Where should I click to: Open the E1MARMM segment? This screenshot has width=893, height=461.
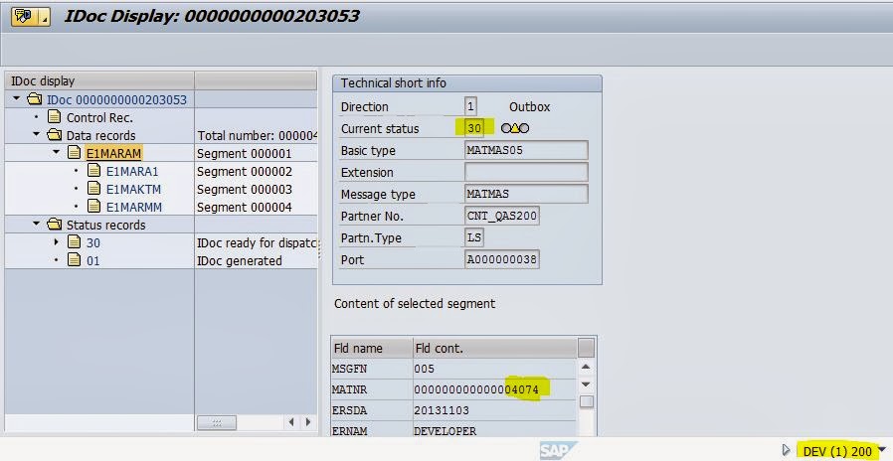click(x=134, y=208)
